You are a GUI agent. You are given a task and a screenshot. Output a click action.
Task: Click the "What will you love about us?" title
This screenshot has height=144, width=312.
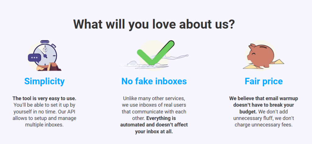tap(154, 24)
